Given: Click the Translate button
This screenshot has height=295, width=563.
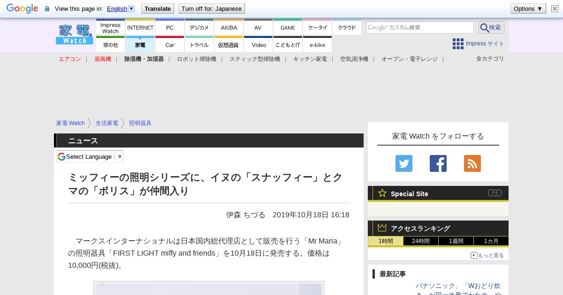Looking at the screenshot, I should point(158,8).
